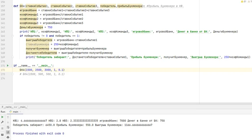Click the Up the Stack Trace arrow
Image resolution: width=252 pixels, height=140 pixels.
[x=8, y=117]
